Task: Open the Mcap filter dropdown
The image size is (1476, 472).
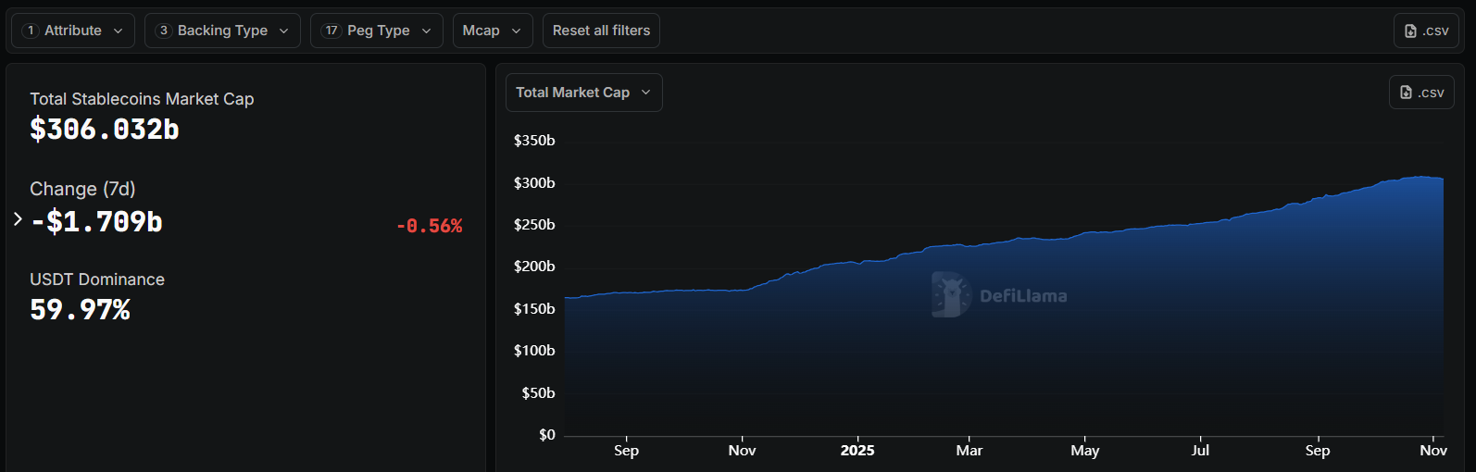Action: point(492,31)
